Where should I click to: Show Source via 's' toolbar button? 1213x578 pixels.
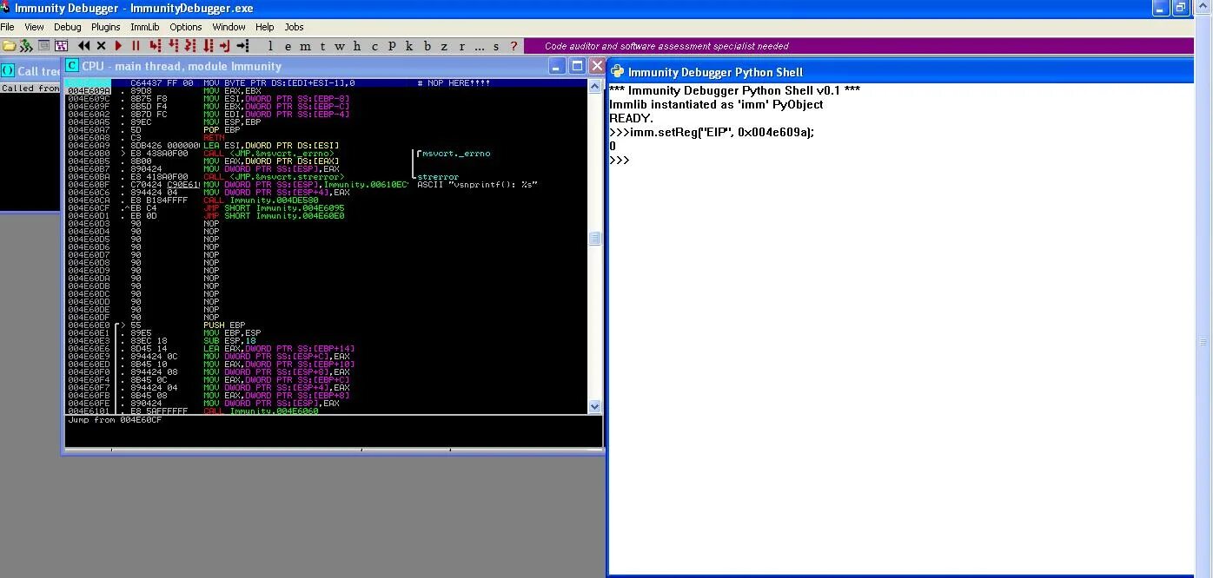coord(496,46)
